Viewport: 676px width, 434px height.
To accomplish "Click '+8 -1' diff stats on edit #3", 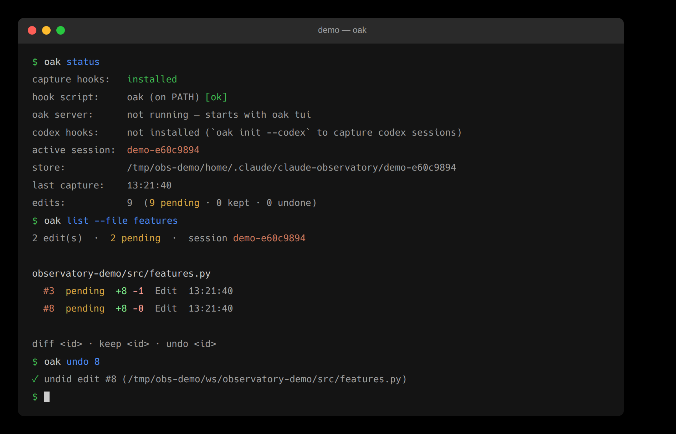I will coord(130,291).
